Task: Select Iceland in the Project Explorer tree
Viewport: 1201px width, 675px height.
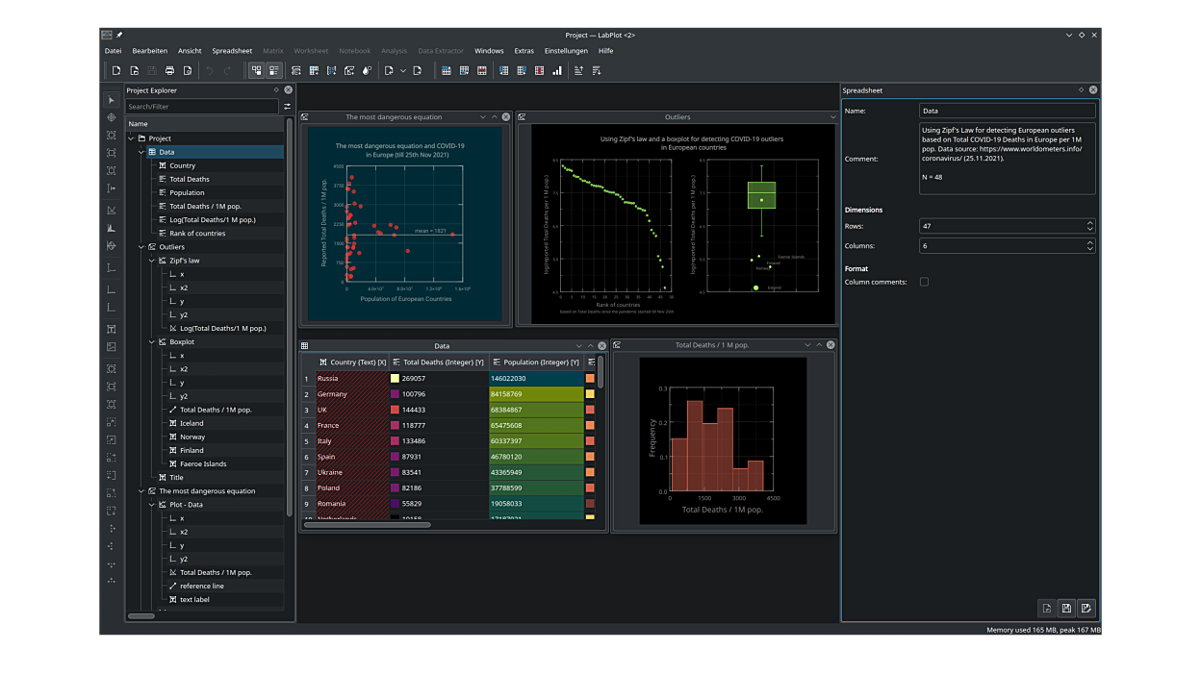Action: point(192,423)
